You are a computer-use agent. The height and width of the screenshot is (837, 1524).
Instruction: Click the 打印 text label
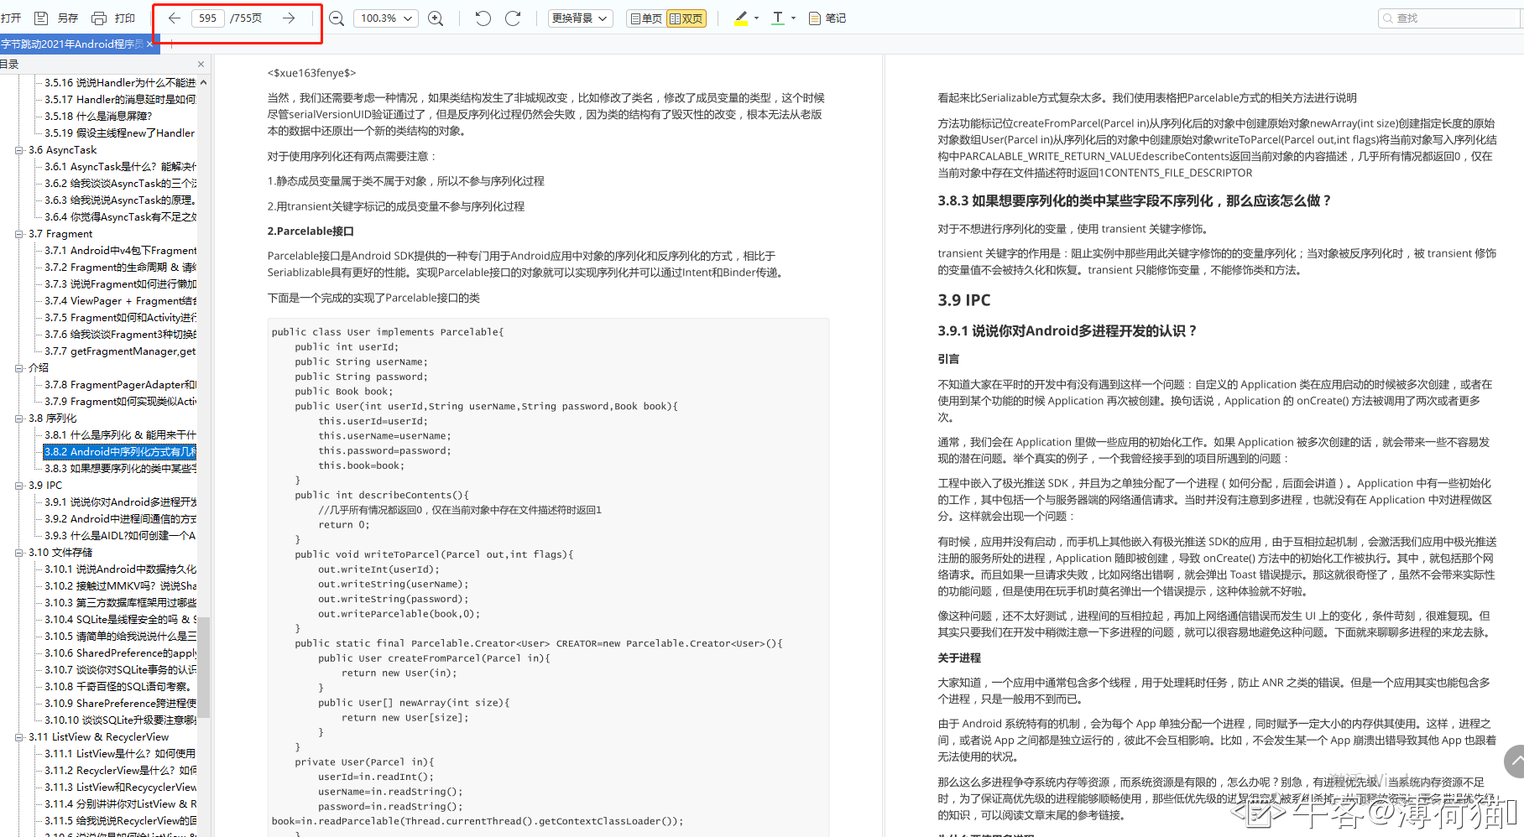[125, 18]
